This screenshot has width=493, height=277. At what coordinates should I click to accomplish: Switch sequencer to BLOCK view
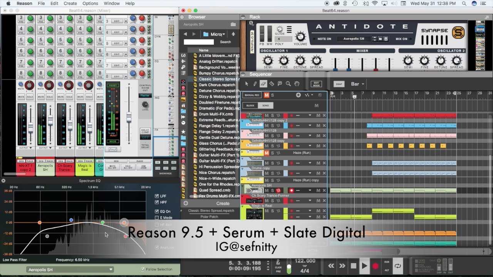pyautogui.click(x=251, y=105)
